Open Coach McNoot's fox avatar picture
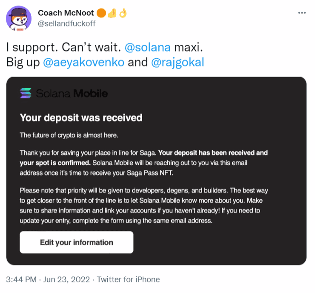The height and width of the screenshot is (293, 315). tap(19, 18)
